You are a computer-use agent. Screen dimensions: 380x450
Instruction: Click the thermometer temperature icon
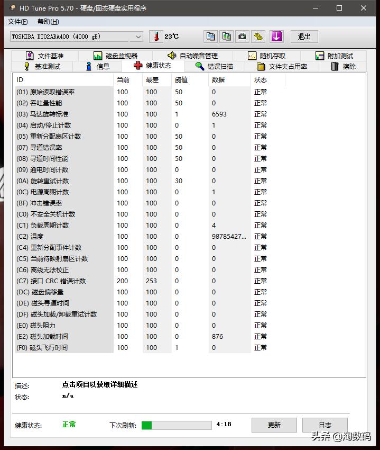tap(156, 37)
